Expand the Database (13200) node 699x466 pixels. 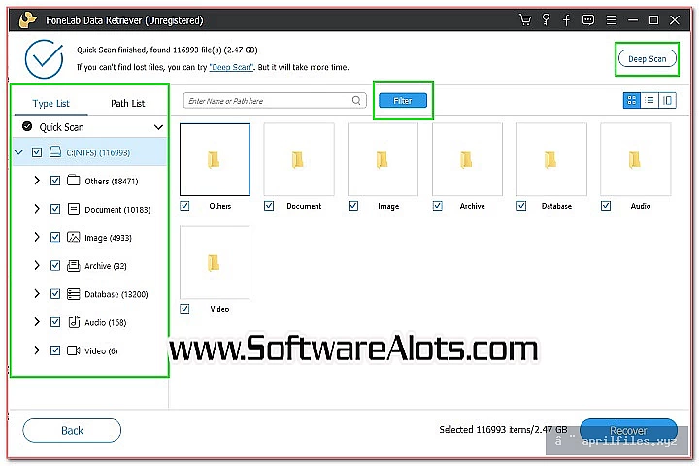pyautogui.click(x=37, y=294)
